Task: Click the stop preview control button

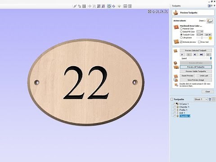Action: 208,54
